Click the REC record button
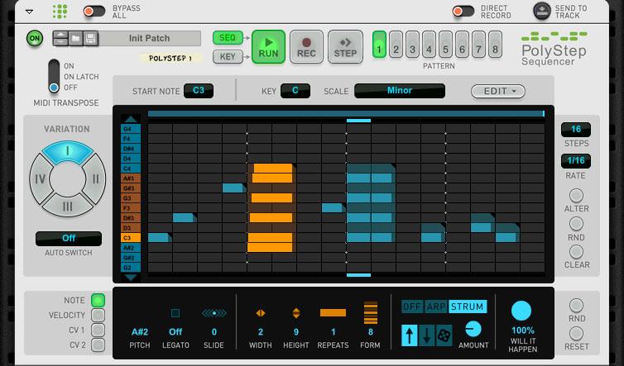 coord(306,46)
